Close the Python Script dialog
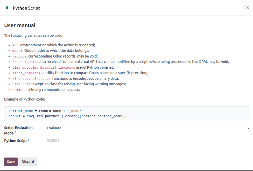 (247, 8)
